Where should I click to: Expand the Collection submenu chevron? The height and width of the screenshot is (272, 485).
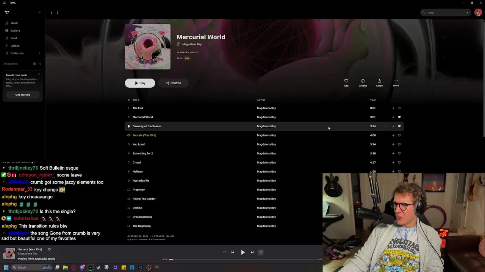[39, 53]
